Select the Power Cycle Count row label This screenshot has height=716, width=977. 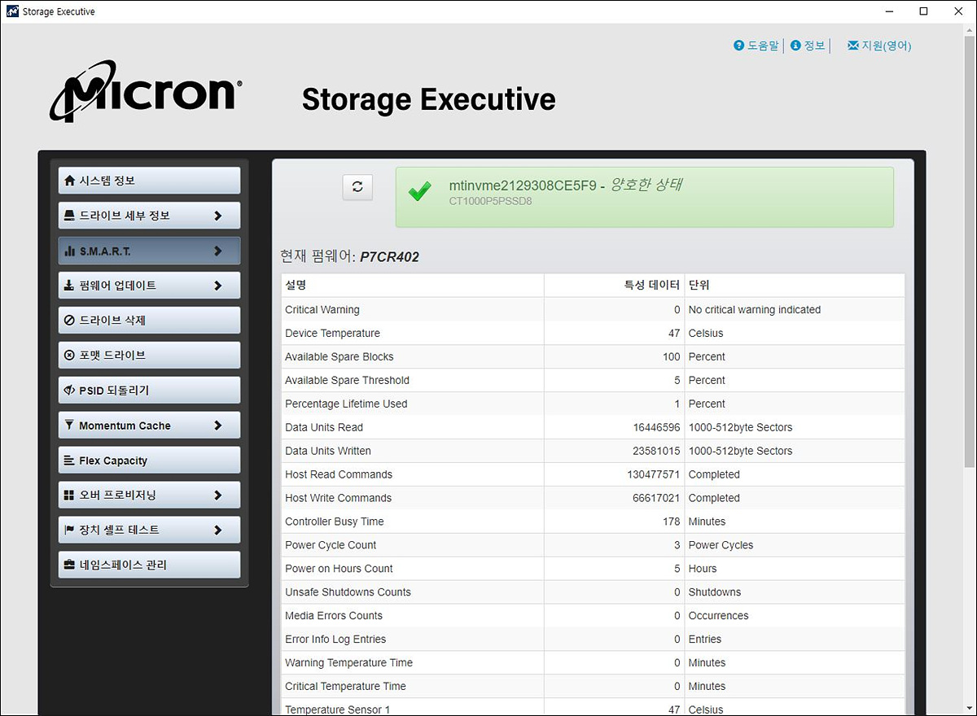click(331, 546)
